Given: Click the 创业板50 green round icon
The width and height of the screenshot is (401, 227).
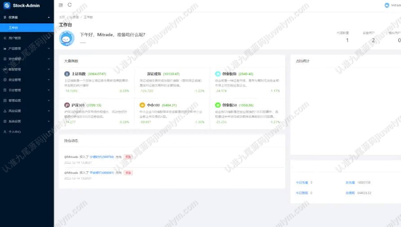Looking at the screenshot, I should click(218, 105).
